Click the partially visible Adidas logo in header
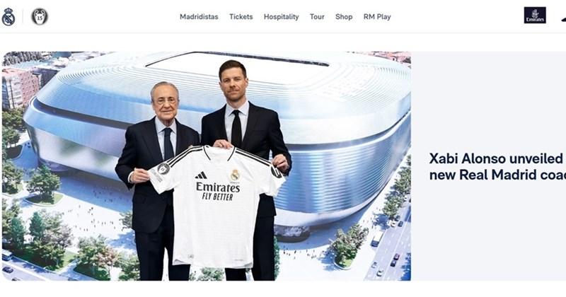Viewport: 566px width, 297px height. pyautogui.click(x=563, y=19)
